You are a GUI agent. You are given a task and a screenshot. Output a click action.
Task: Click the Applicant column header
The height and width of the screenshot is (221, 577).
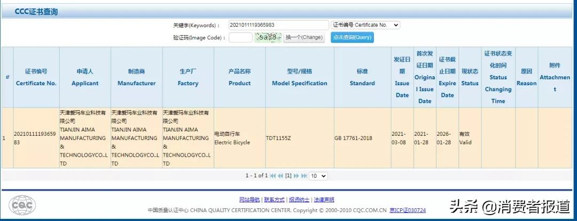(x=85, y=77)
